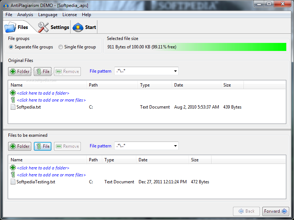
Task: Open the File menu
Action: coord(9,15)
